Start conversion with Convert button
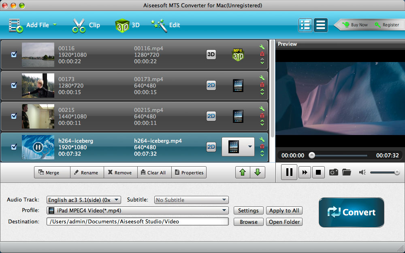Screen dimensions: 405x253 [351, 212]
